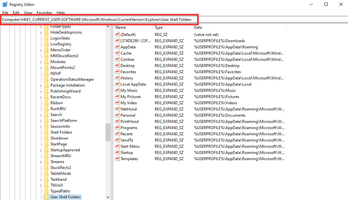The width and height of the screenshot is (348, 200).
Task: Click the %USERPROFILE%\Downloads data cell
Action: 219,41
